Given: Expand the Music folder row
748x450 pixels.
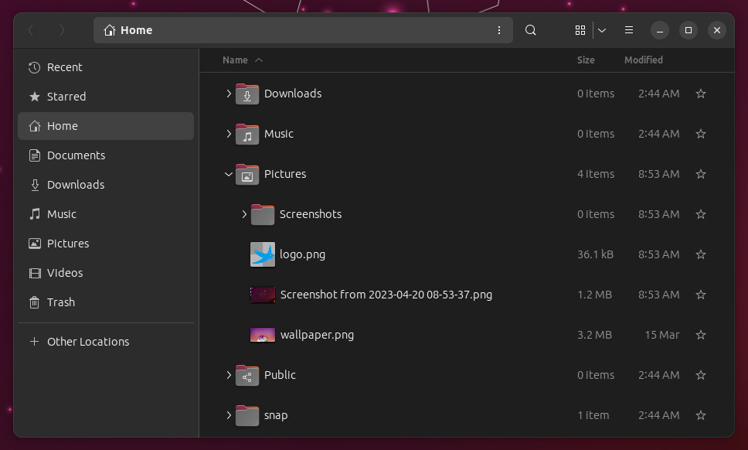Looking at the screenshot, I should (229, 134).
